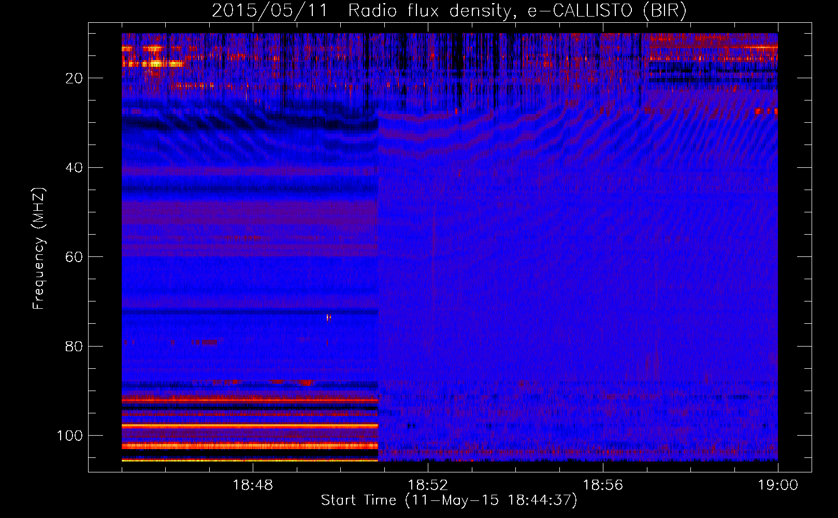Click the '18:56' time tick label
This screenshot has width=838, height=518.
(603, 485)
